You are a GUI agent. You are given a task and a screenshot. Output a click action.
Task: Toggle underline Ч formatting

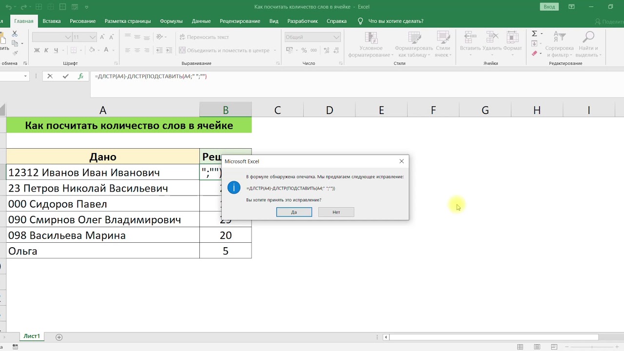point(56,50)
